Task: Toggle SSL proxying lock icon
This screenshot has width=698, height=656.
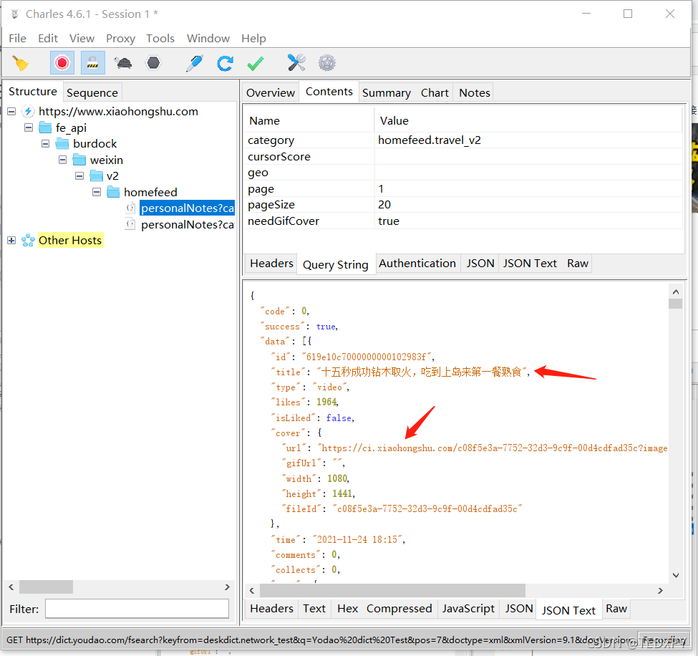Action: 92,63
